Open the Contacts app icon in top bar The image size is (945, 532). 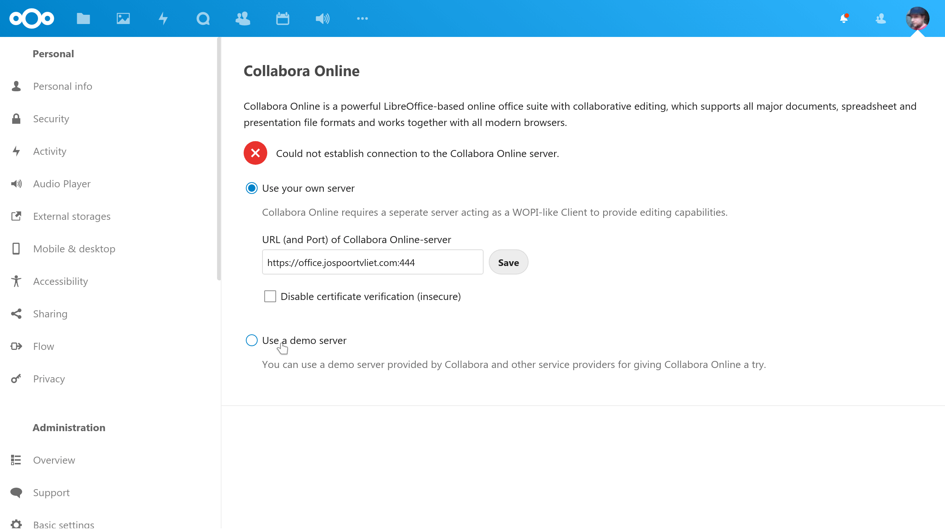[243, 18]
